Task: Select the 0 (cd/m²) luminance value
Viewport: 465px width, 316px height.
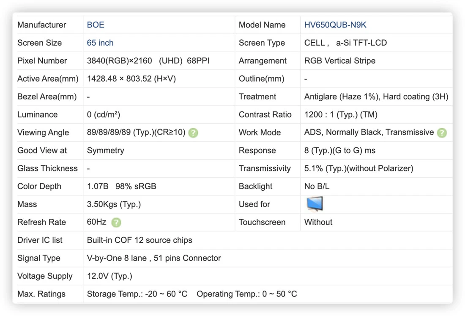Action: (x=104, y=115)
